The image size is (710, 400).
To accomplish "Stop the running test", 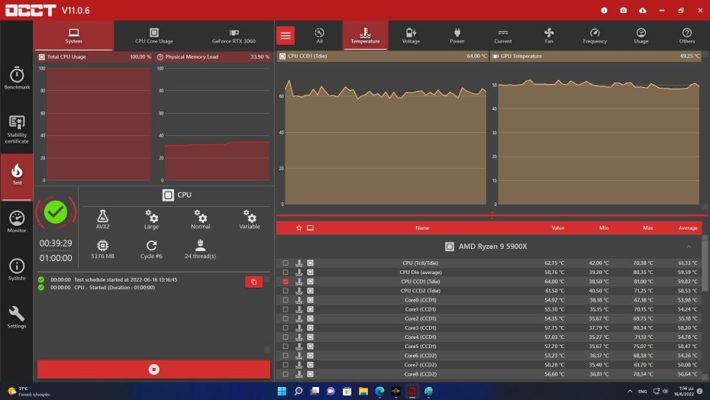I will 154,369.
